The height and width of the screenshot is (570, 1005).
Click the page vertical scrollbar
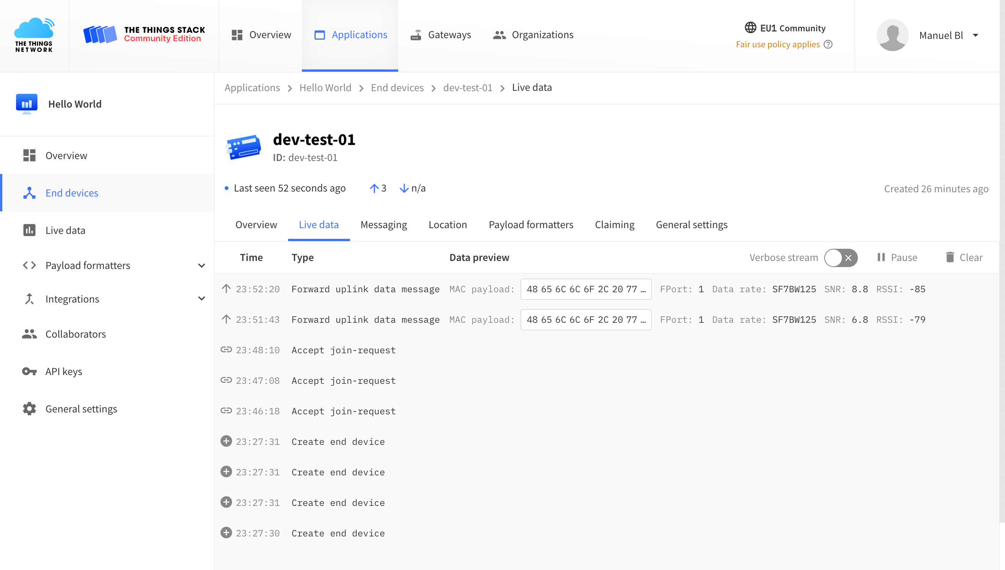pyautogui.click(x=1002, y=261)
